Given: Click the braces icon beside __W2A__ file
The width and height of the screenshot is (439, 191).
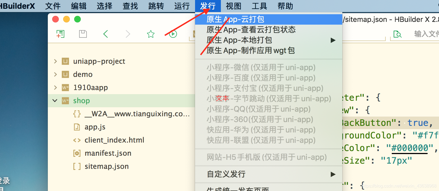Looking at the screenshot, I should (x=77, y=114).
